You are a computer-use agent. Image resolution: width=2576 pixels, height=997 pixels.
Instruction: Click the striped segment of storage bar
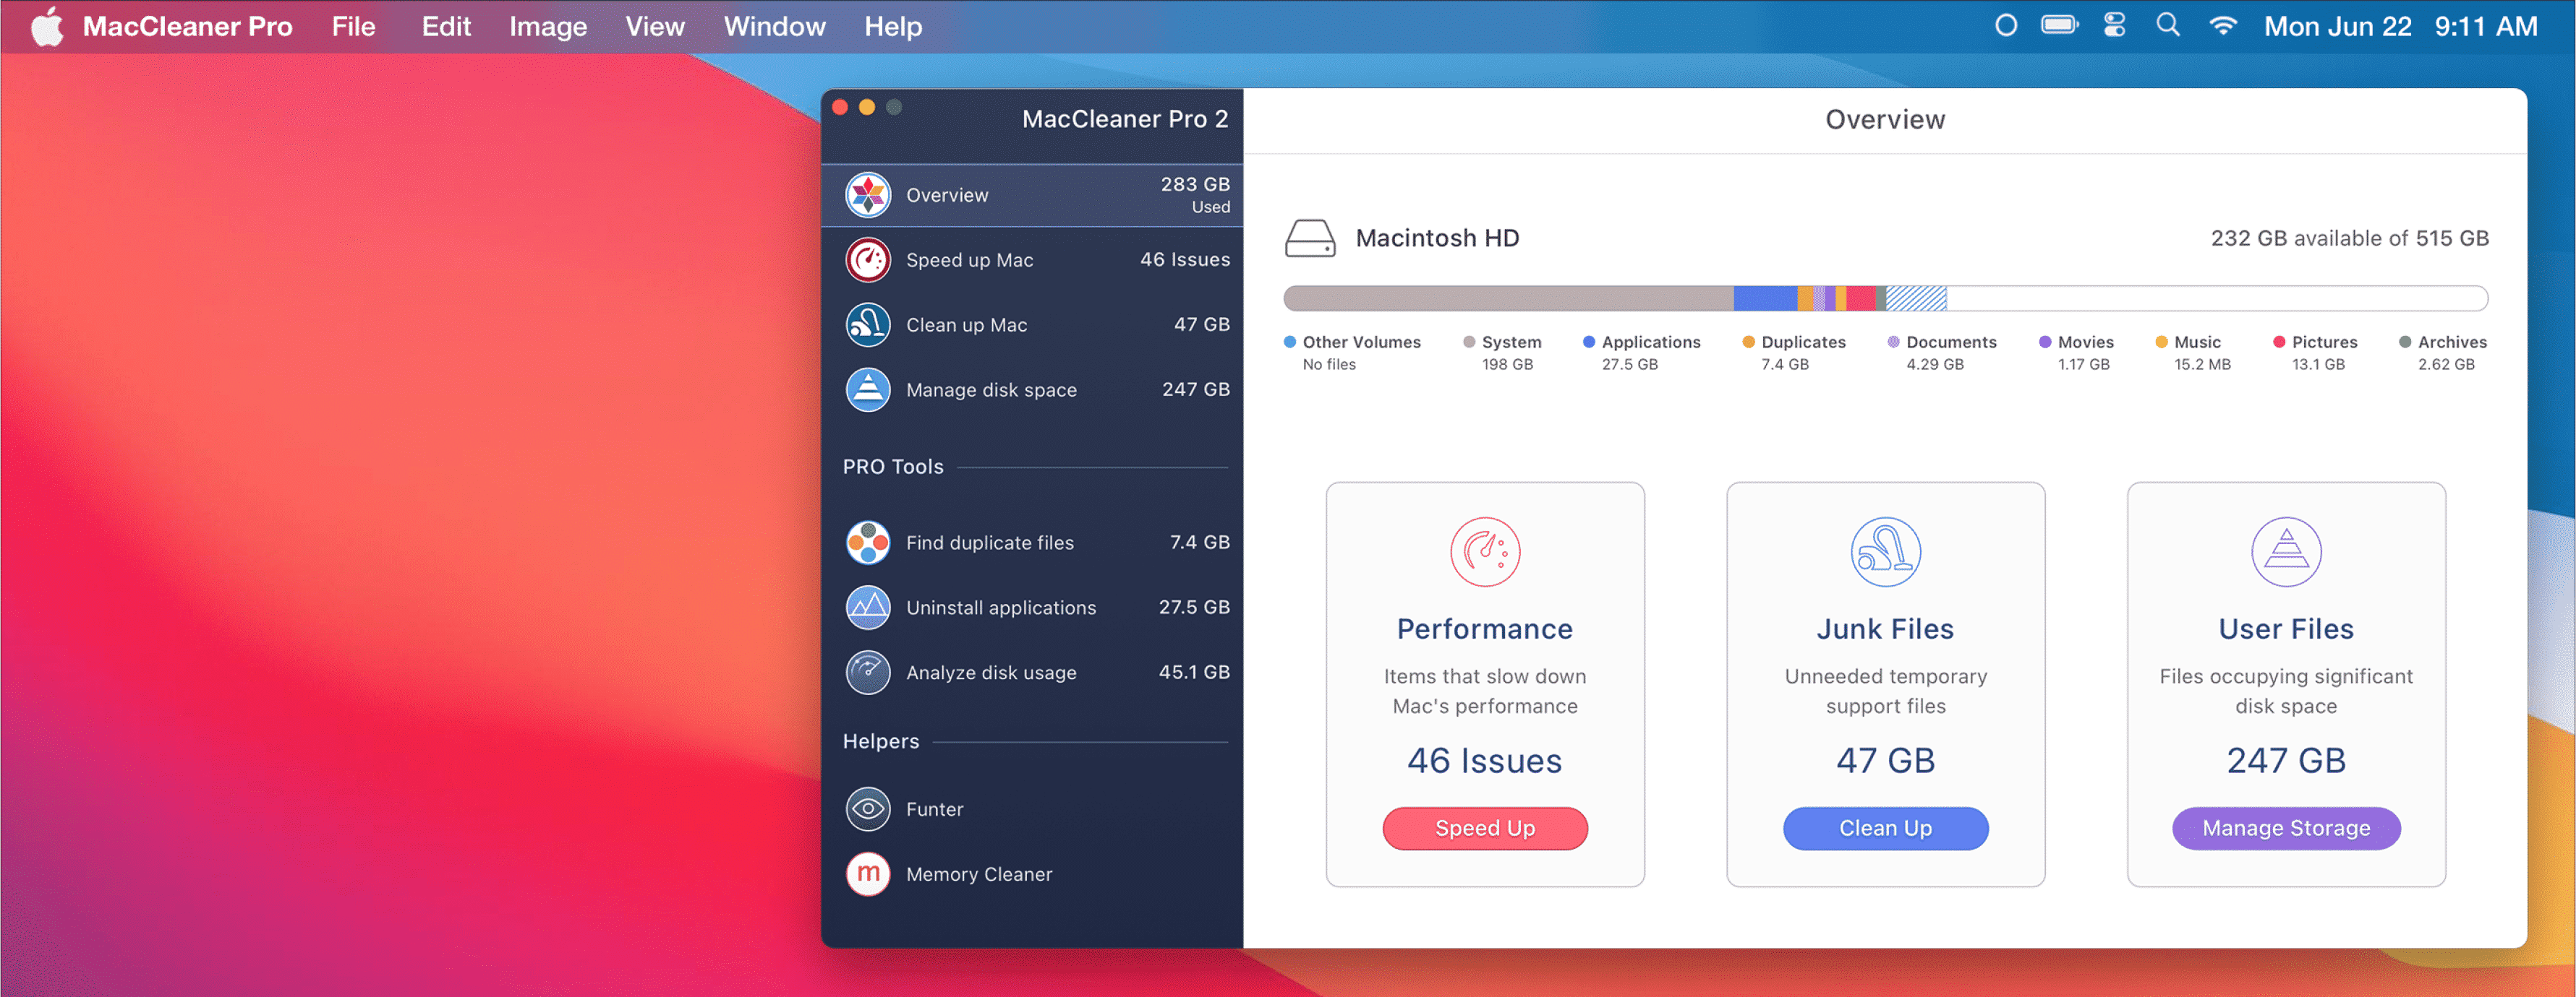pyautogui.click(x=1916, y=298)
